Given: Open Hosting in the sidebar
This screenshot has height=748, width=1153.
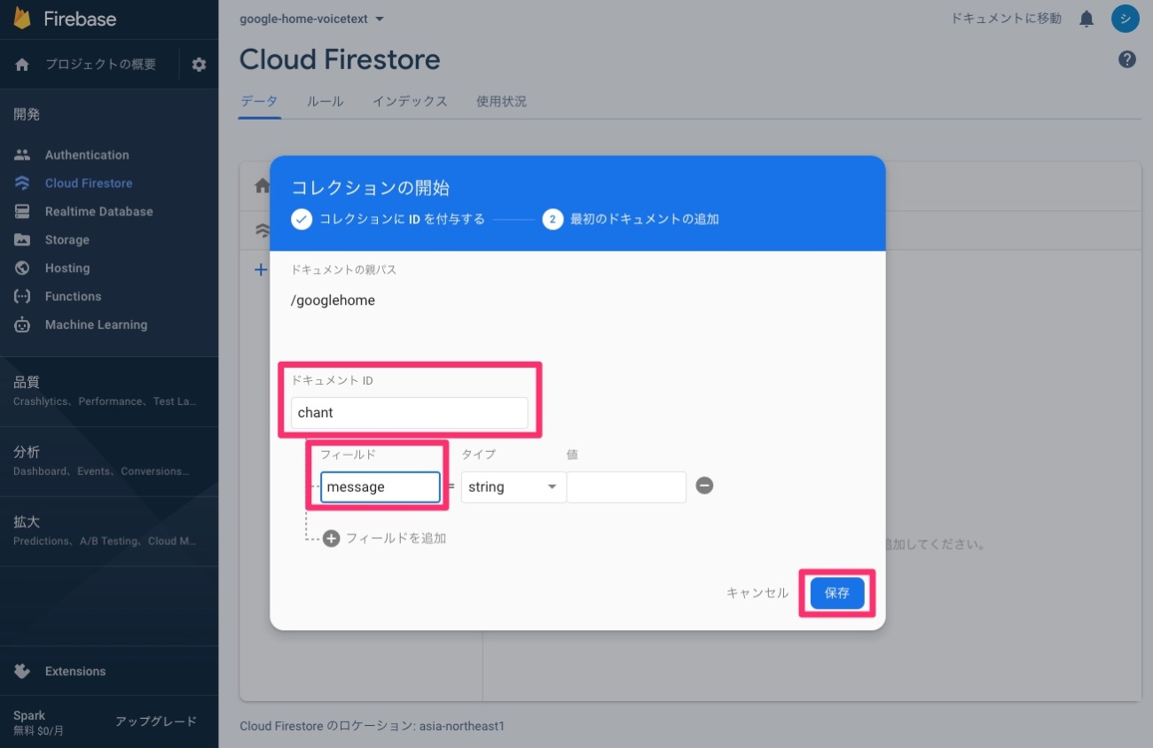Looking at the screenshot, I should tap(67, 269).
